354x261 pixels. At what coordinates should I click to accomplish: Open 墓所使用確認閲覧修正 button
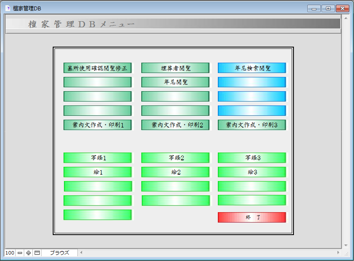pyautogui.click(x=98, y=68)
